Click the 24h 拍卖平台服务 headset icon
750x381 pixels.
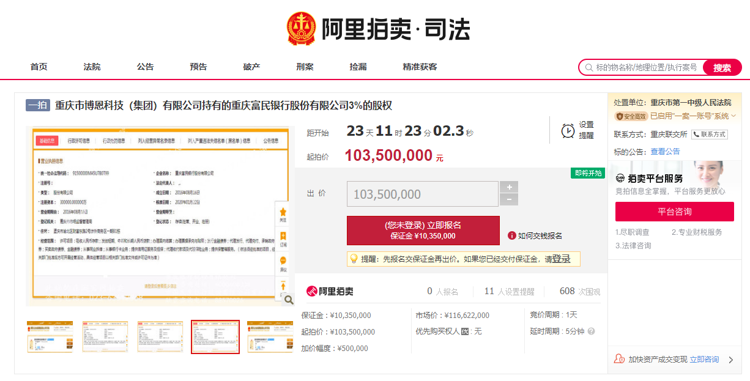[620, 178]
